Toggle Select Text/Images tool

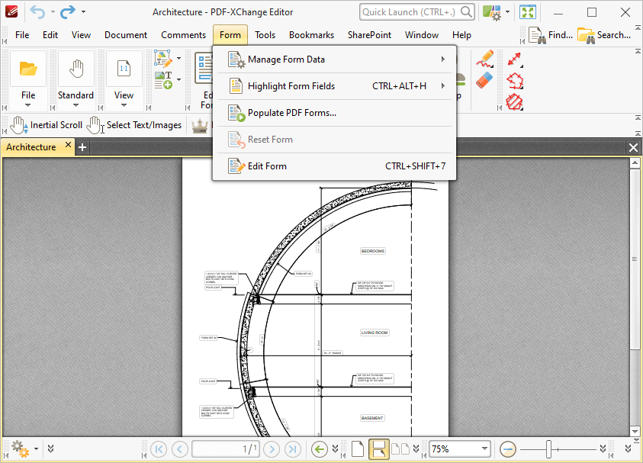tap(135, 125)
